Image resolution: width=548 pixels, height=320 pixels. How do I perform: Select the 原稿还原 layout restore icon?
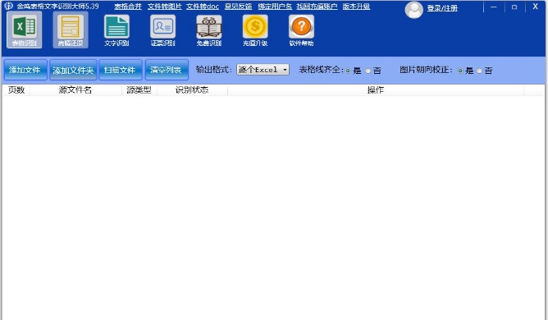pos(71,30)
